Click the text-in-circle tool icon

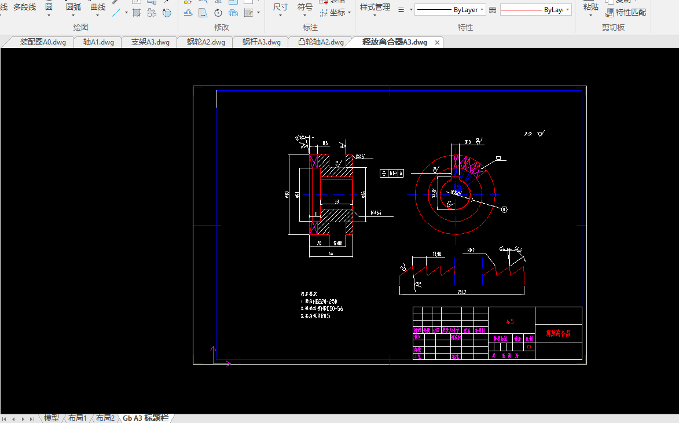point(167,13)
